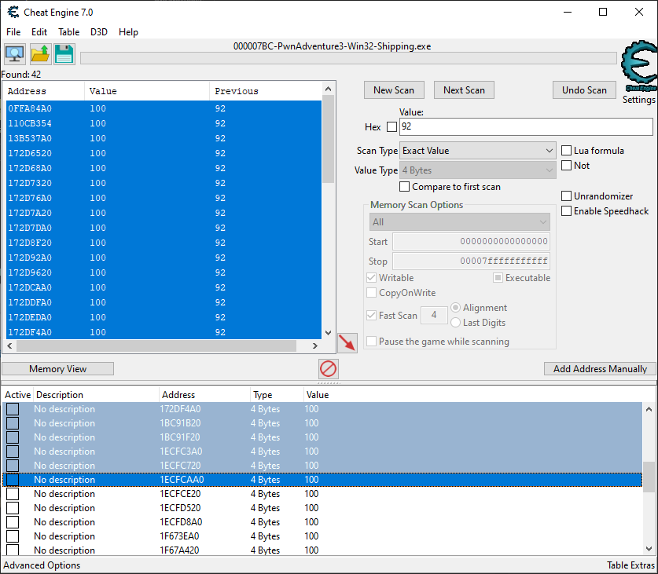Open the process list computer icon
The width and height of the screenshot is (658, 574).
[15, 54]
